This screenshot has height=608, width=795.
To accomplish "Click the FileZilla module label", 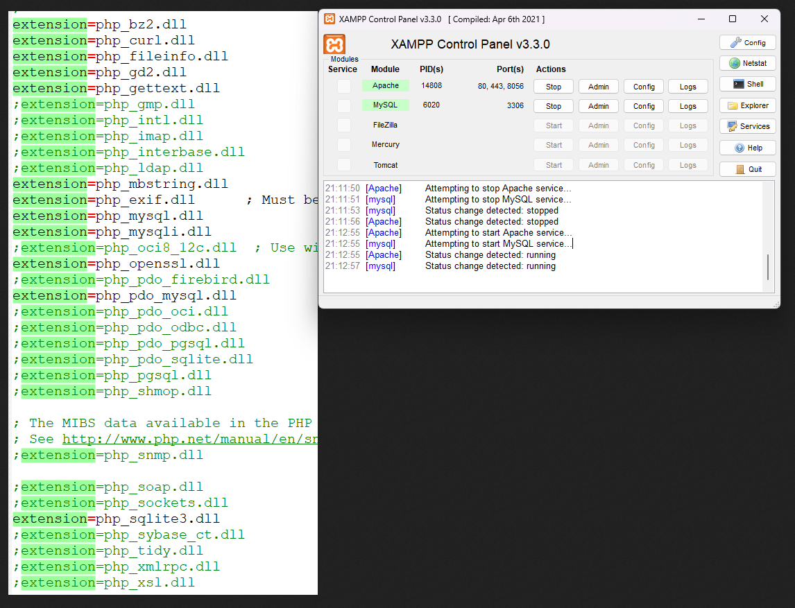I will point(385,125).
